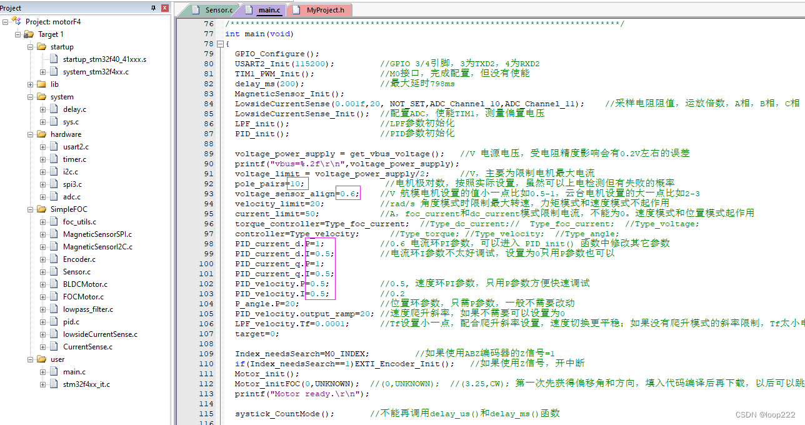Click file icon of startup_stm32f40_41xxx.s
Screen dimensions: 805x425
click(x=54, y=59)
